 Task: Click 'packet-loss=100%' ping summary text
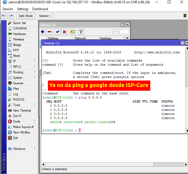tap(100, 122)
